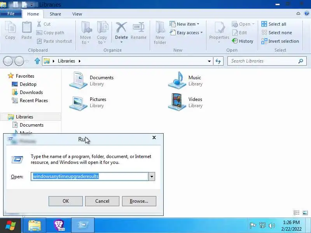Select the Music library icon
311x233 pixels.
point(177,80)
